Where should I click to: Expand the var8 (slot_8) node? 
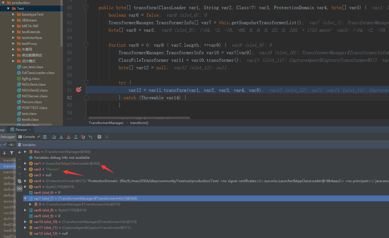(25, 210)
